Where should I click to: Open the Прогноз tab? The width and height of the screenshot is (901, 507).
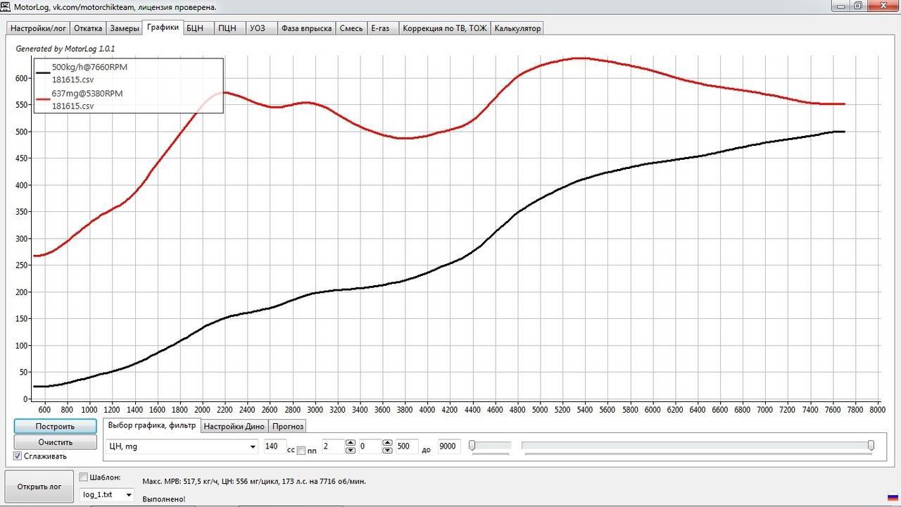pyautogui.click(x=287, y=426)
